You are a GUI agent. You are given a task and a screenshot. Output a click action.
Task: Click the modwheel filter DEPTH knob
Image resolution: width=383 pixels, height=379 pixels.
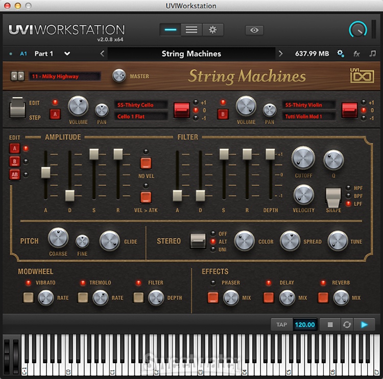[156, 298]
